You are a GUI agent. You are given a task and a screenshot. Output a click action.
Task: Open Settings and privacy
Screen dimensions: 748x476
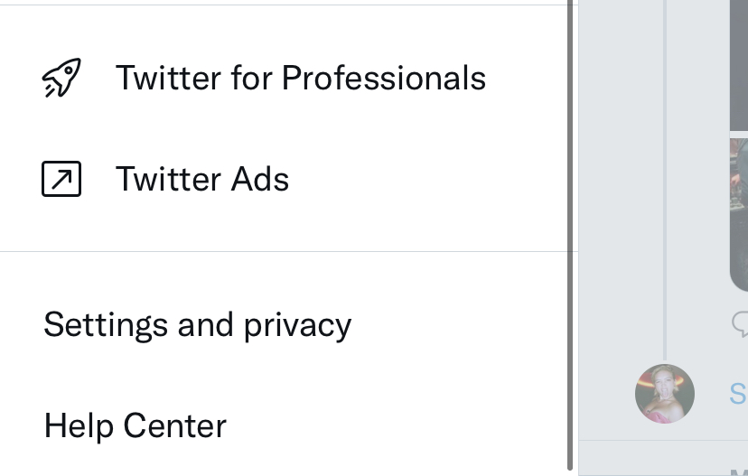[198, 325]
